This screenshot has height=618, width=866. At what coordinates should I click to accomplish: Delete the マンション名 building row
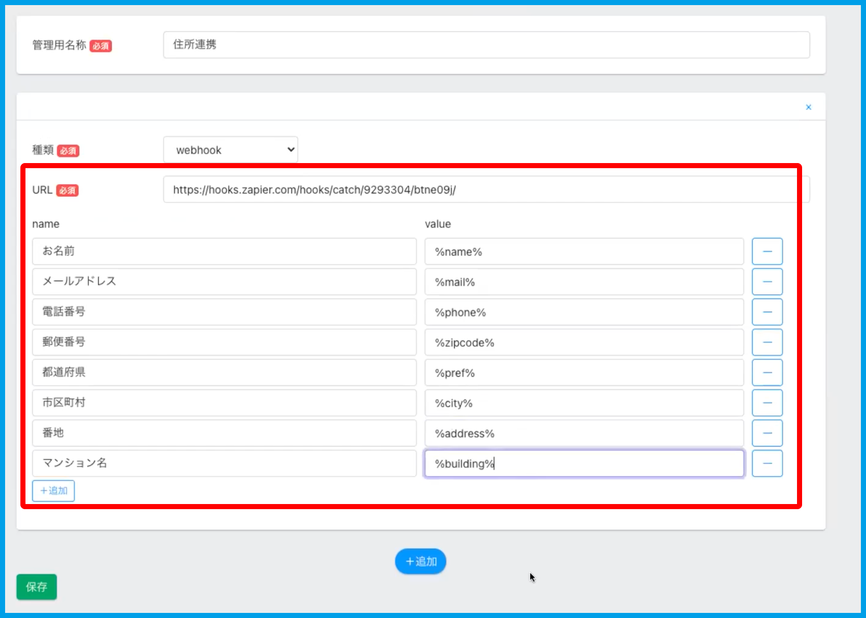coord(767,463)
